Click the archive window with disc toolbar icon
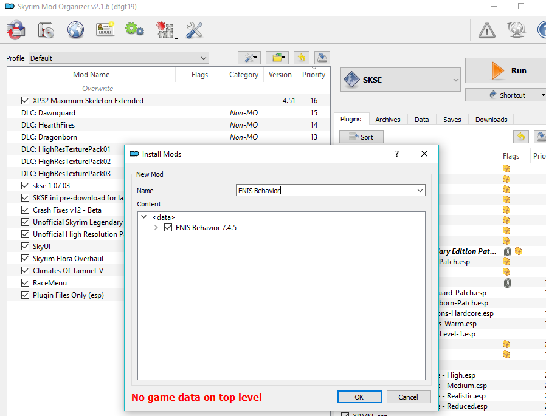Viewport: 546px width, 416px height. [46, 30]
